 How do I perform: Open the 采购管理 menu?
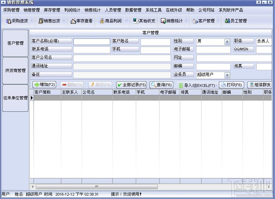coord(12,10)
